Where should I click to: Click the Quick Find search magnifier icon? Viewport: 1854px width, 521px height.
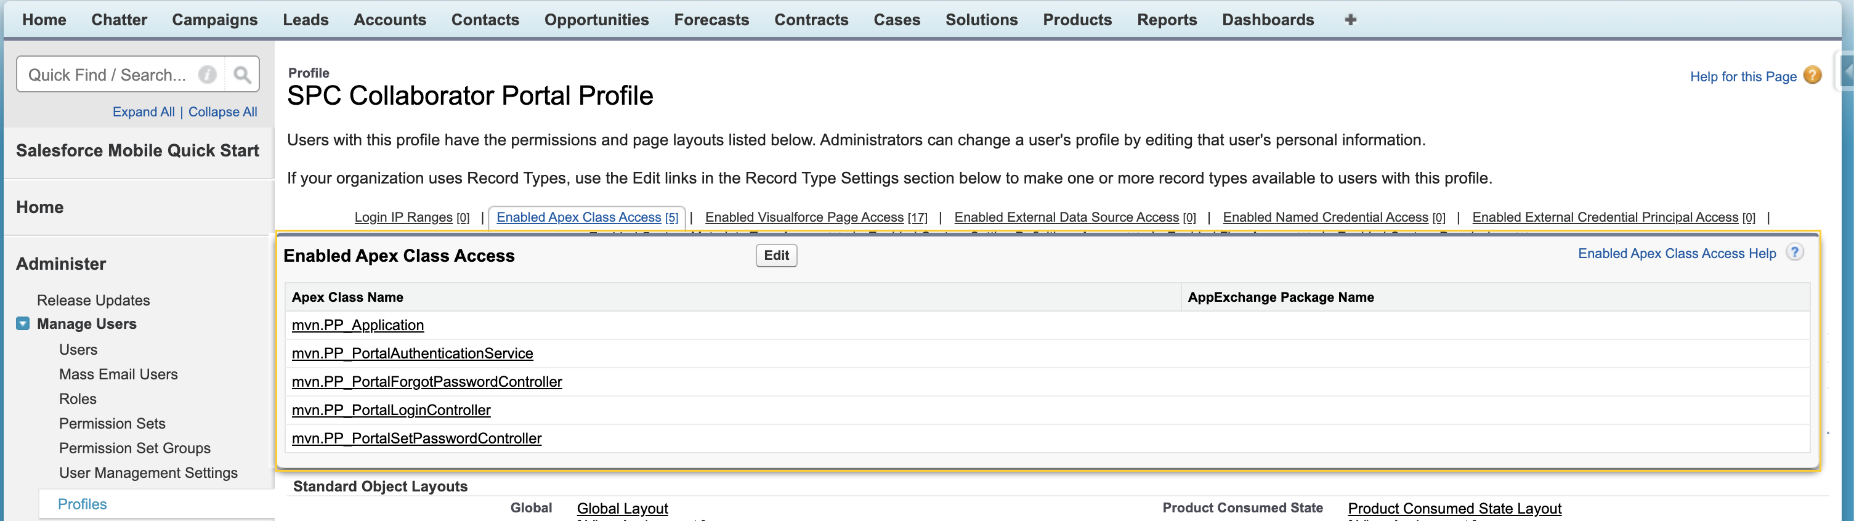pos(243,75)
